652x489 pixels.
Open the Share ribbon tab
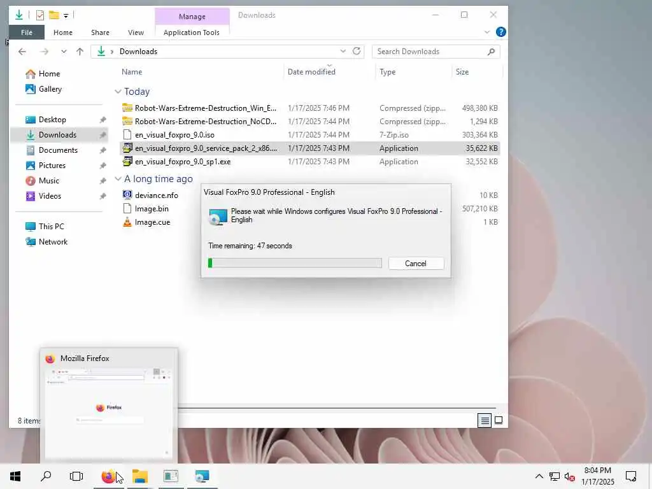point(100,32)
